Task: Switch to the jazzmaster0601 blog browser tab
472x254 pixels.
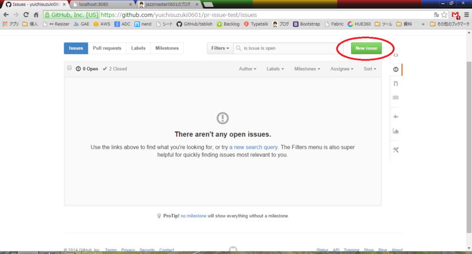Action: 168,5
